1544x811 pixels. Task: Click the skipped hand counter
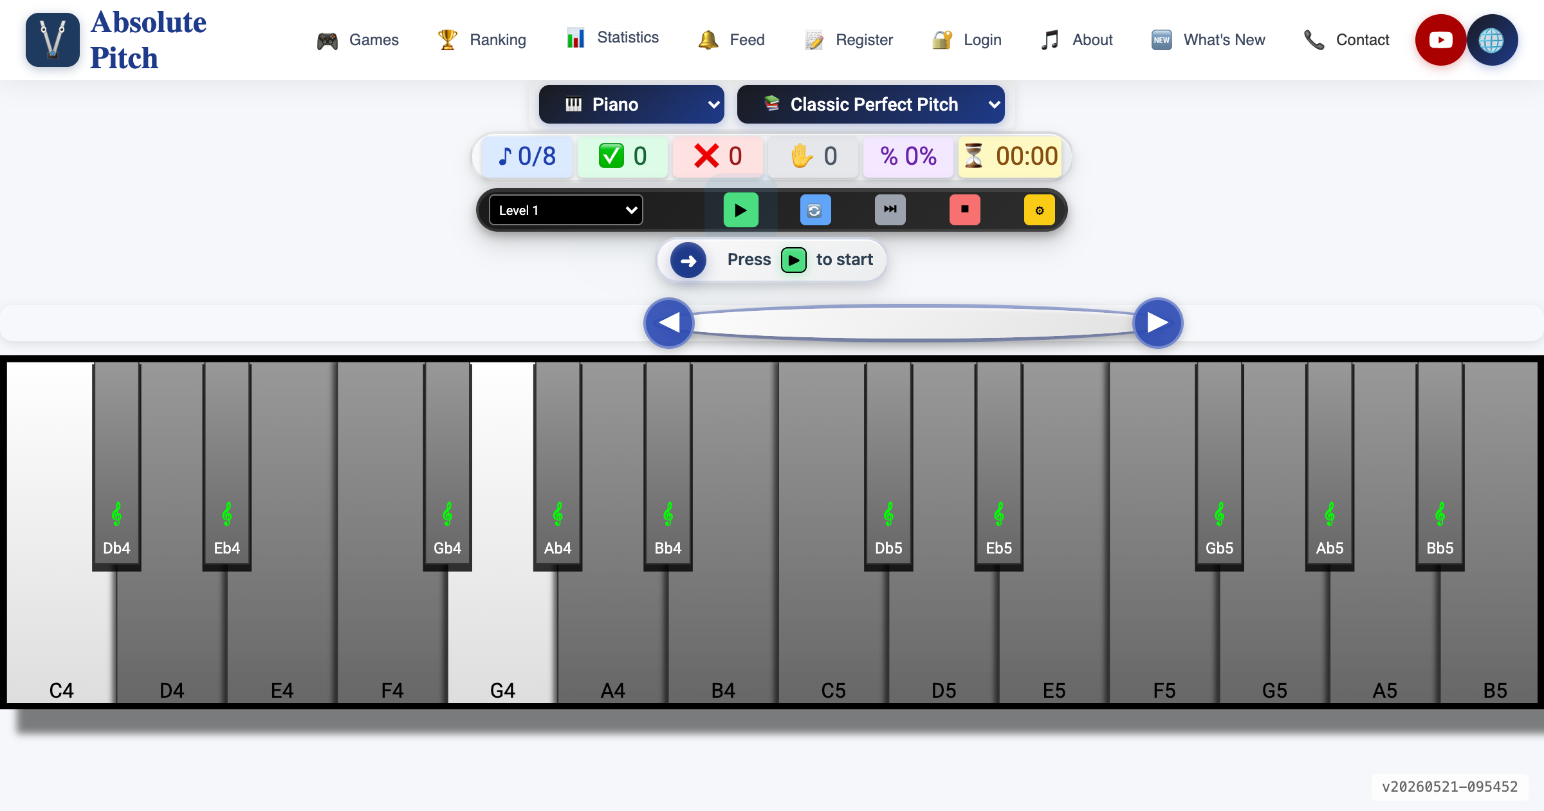(x=813, y=156)
